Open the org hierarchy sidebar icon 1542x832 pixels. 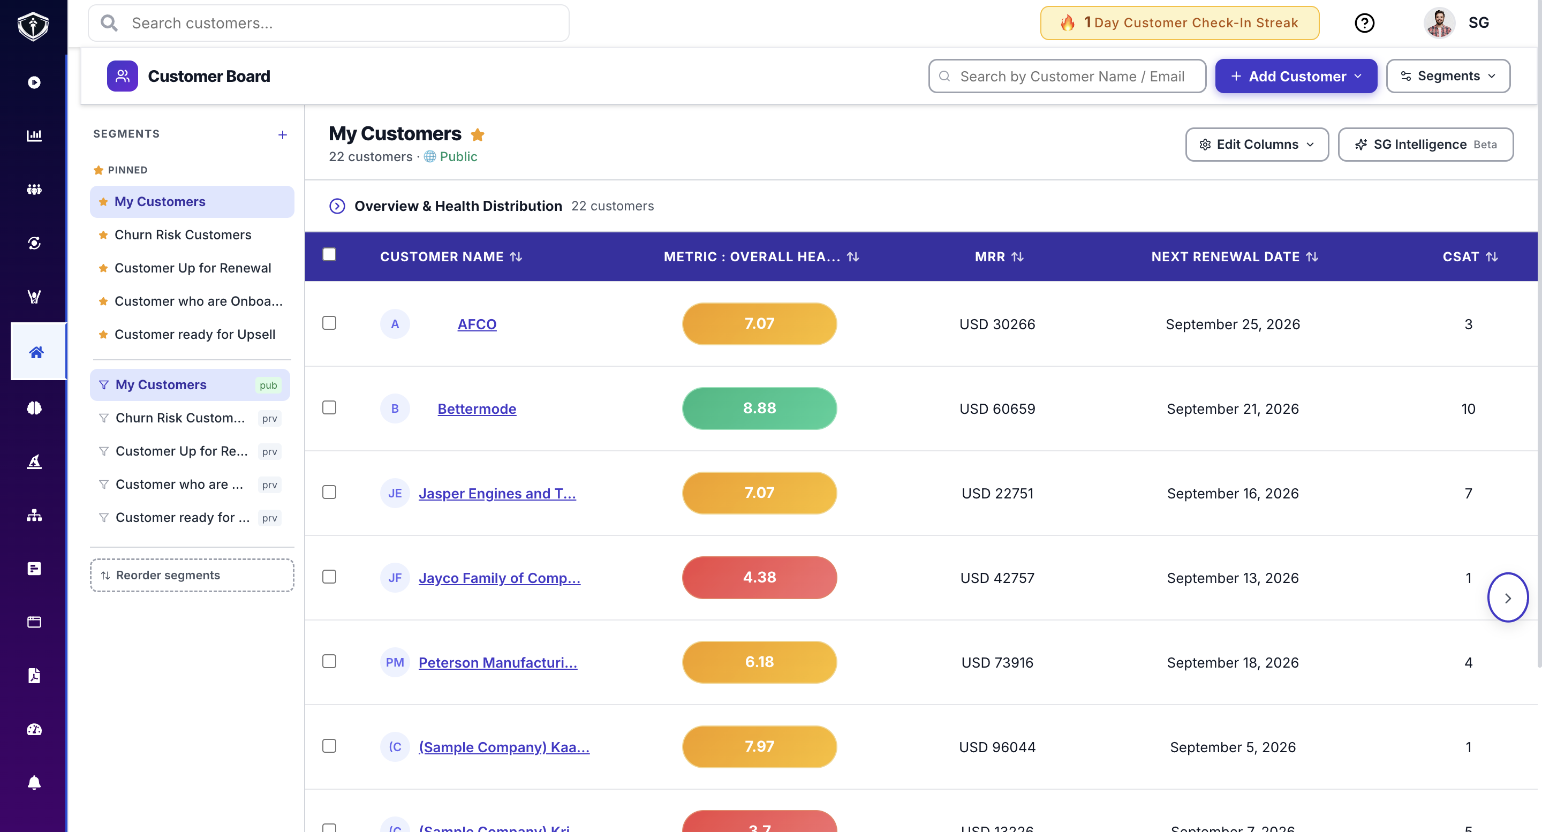coord(34,515)
